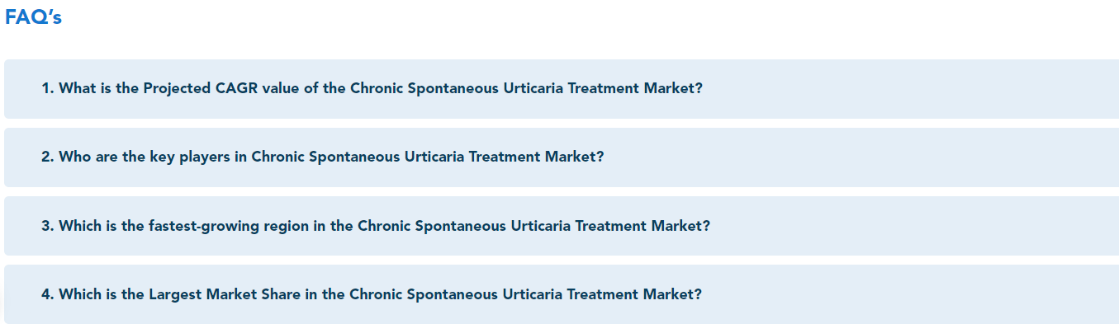This screenshot has width=1119, height=324.
Task: Open FAQ item number 4
Action: point(562,293)
